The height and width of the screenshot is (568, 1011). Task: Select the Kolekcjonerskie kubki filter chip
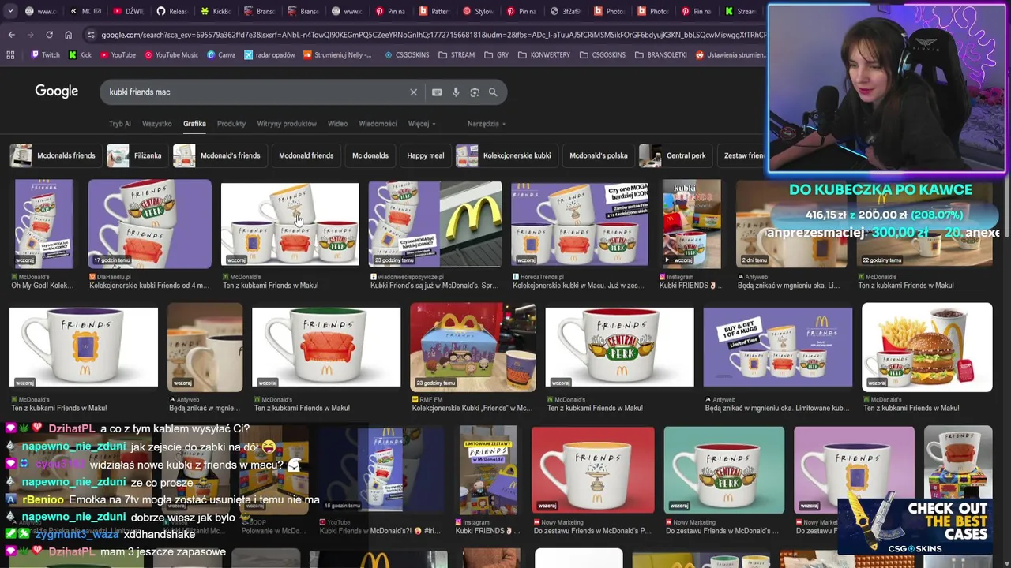505,155
